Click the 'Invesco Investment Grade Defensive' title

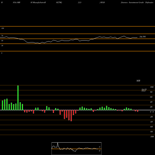pos(137,2)
